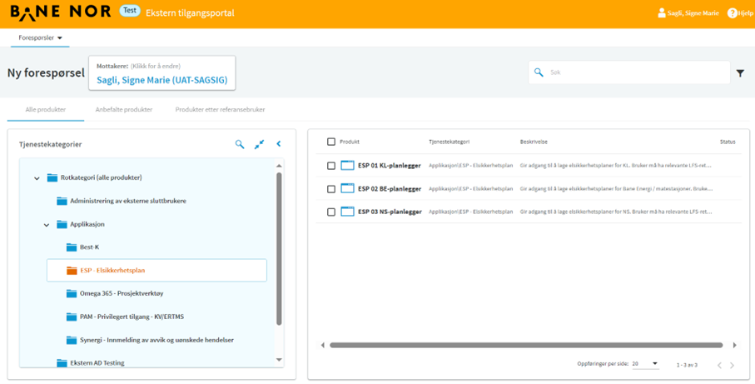Screen dimensions: 755x384
Task: Click the Ekstern AD Testing folder icon
Action: point(62,363)
